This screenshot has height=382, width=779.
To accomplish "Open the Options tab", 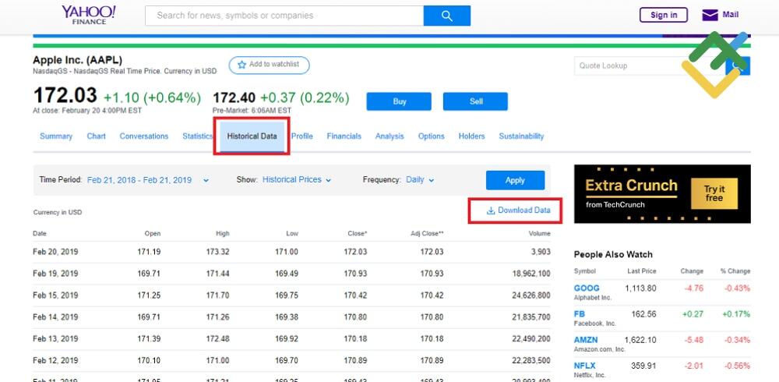I will coord(432,136).
